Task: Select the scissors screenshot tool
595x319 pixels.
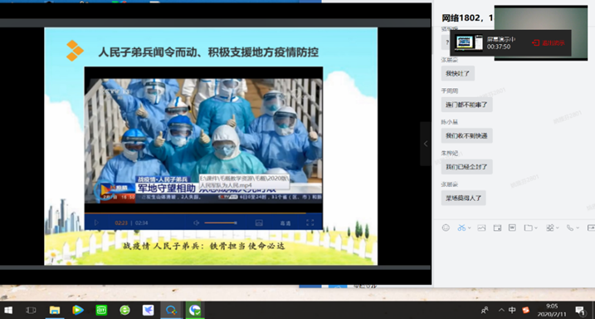Action: click(461, 228)
